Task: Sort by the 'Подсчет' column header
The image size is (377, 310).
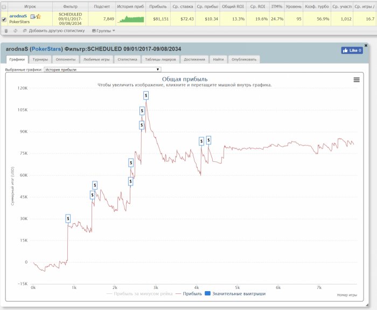Action: 102,6
